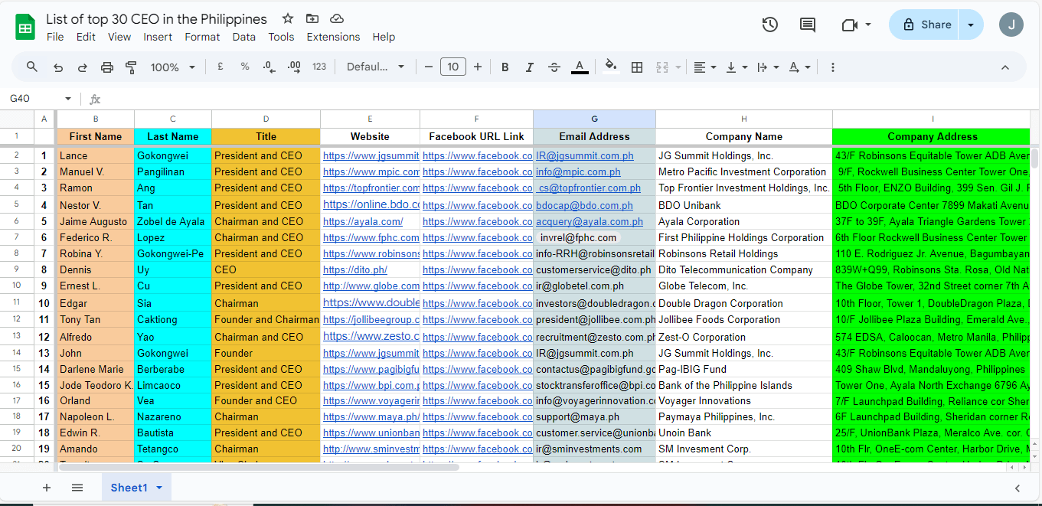
Task: Open Meet call options dropdown arrow
Action: [868, 24]
